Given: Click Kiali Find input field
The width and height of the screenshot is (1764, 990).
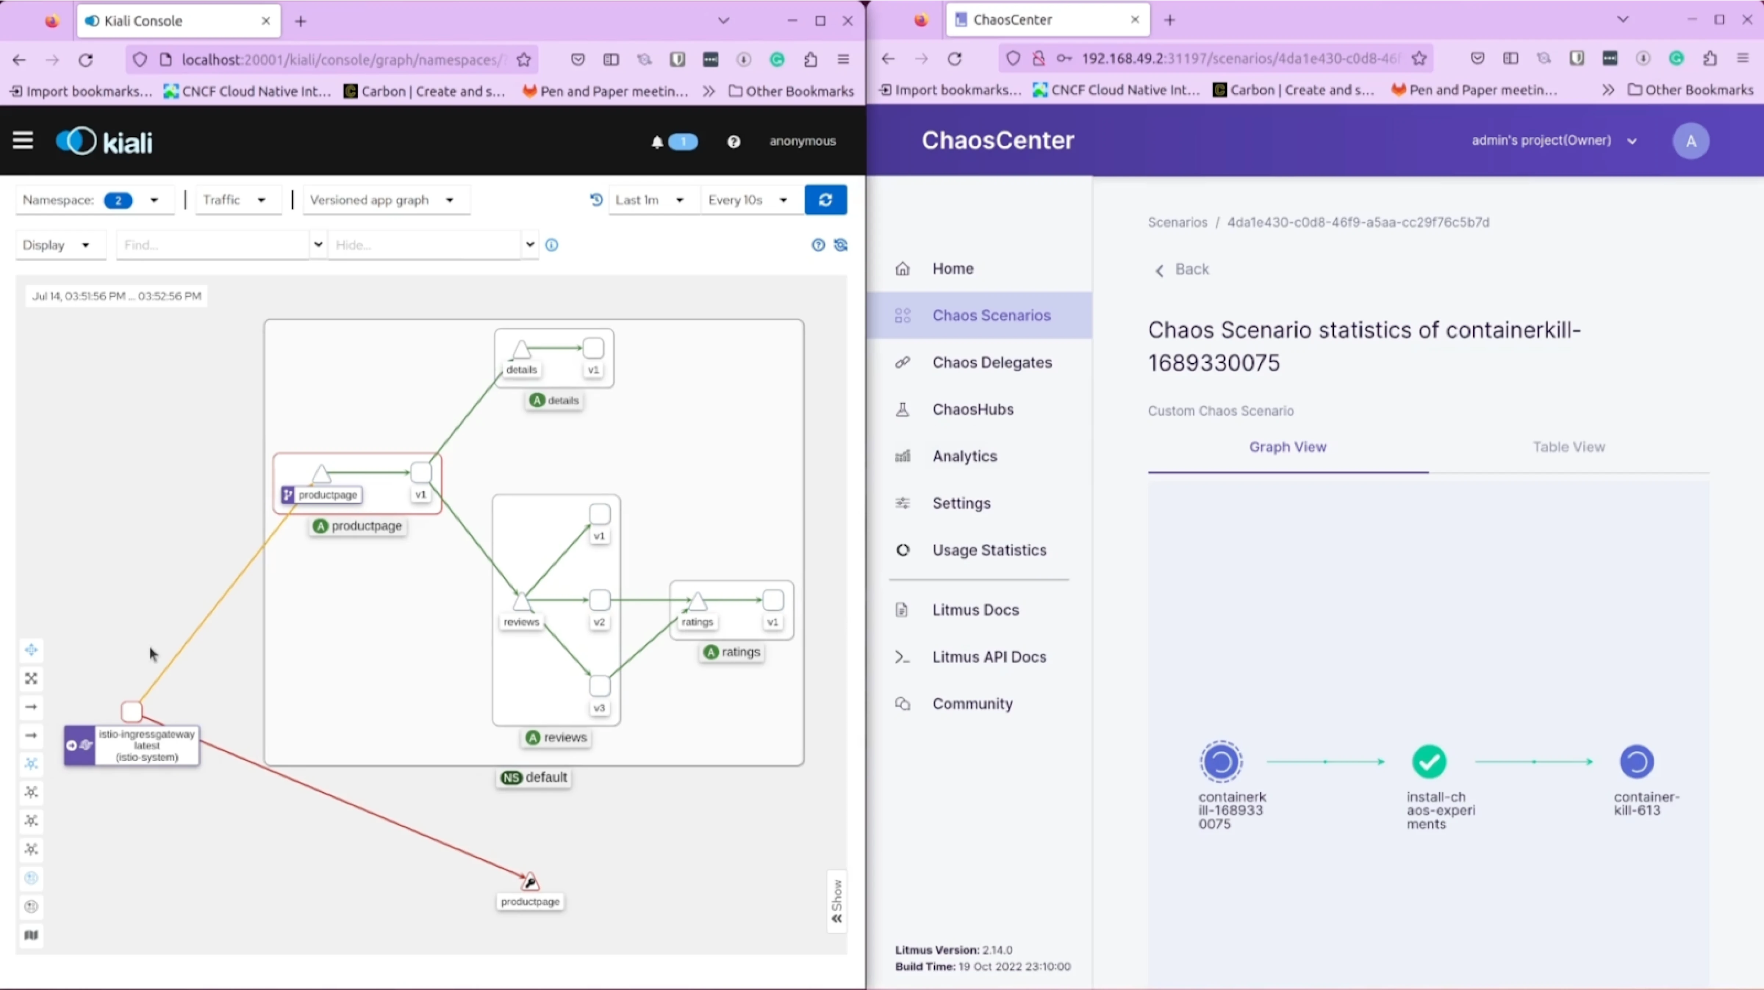Looking at the screenshot, I should pos(212,245).
